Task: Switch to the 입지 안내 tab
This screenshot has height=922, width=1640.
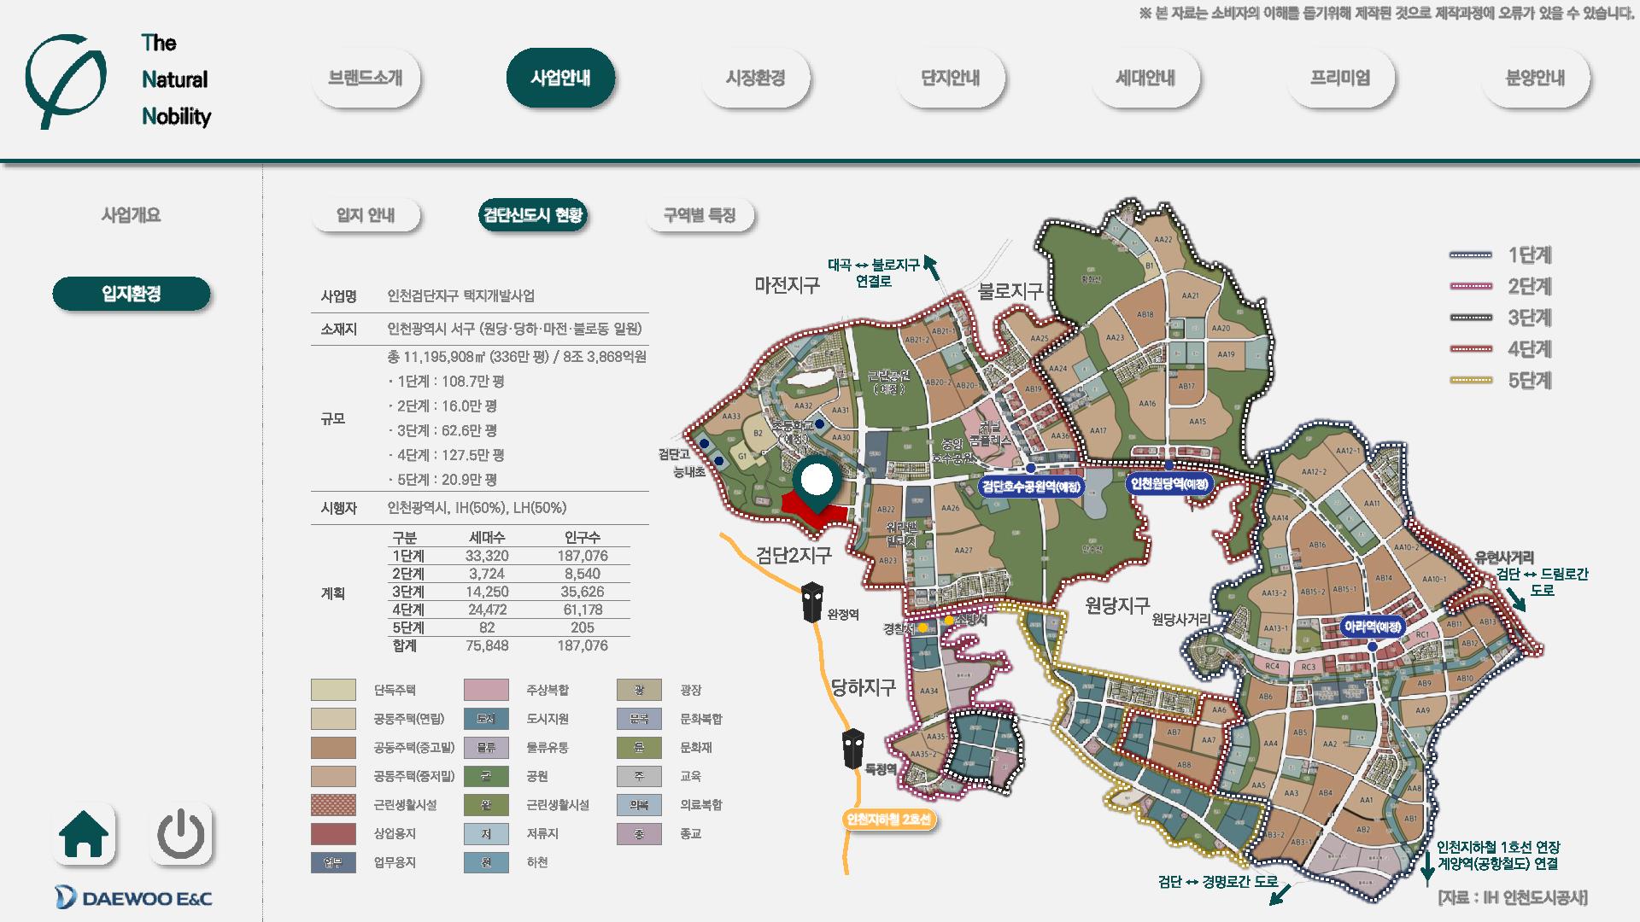Action: coord(366,215)
